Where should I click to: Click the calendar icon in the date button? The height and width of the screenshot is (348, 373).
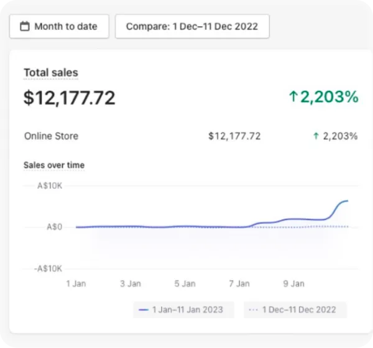(x=25, y=27)
